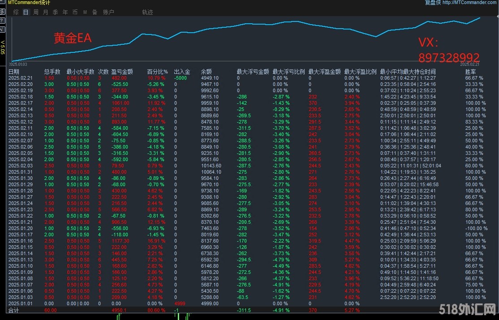Click the 日期 column header
Screen dimensions: 499x320
[14, 72]
